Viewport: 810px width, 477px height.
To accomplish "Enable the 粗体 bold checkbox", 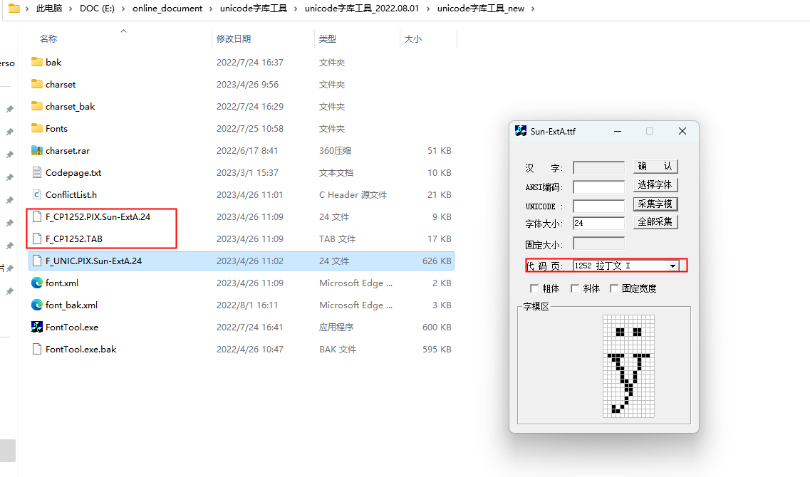I will coord(534,288).
